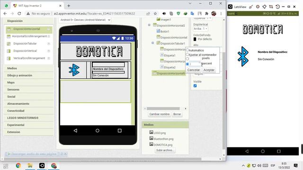Open LetsView brush drawing tool
Screen dimensions: 303x170
pyautogui.click(x=251, y=7)
